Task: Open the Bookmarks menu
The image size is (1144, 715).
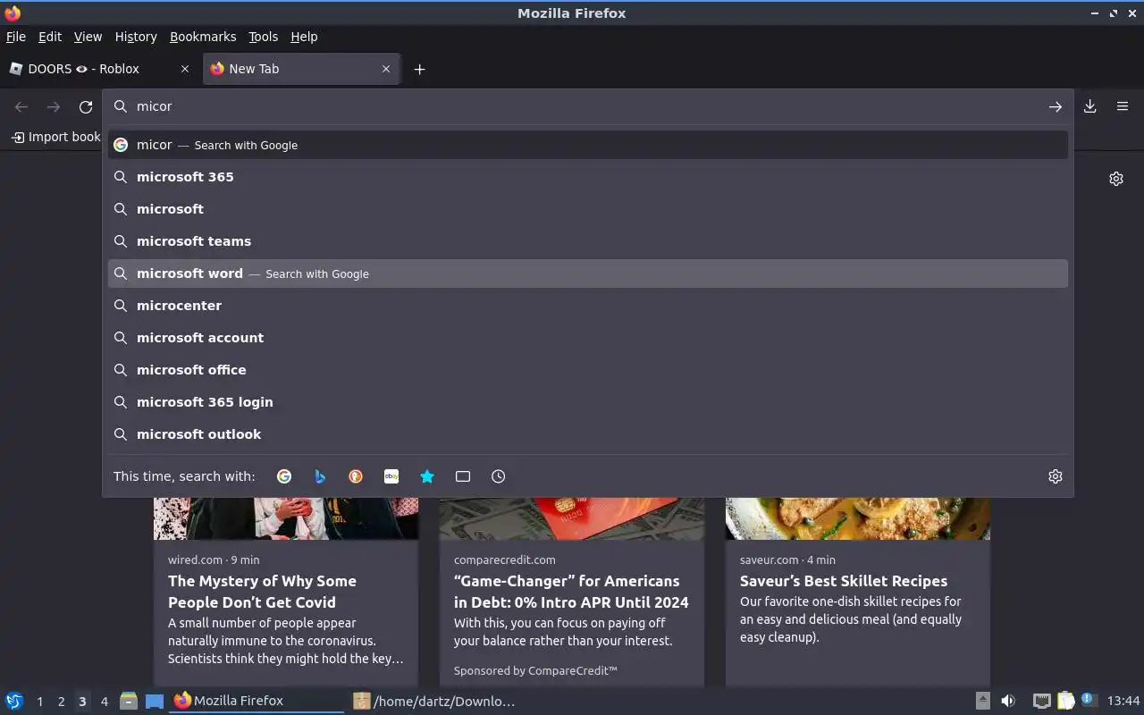Action: click(203, 37)
